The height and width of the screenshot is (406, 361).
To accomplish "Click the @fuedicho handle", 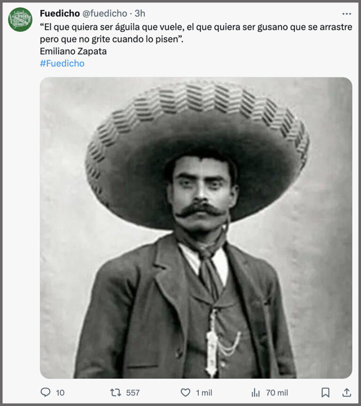I will tap(105, 14).
